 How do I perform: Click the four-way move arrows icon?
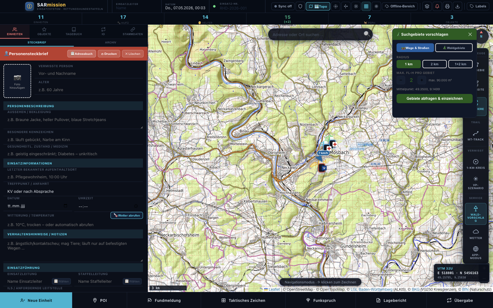click(346, 6)
